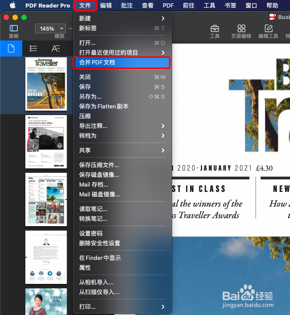Image resolution: width=290 pixels, height=315 pixels.
Task: Toggle the sidebar panel icon
Action: [x=14, y=28]
